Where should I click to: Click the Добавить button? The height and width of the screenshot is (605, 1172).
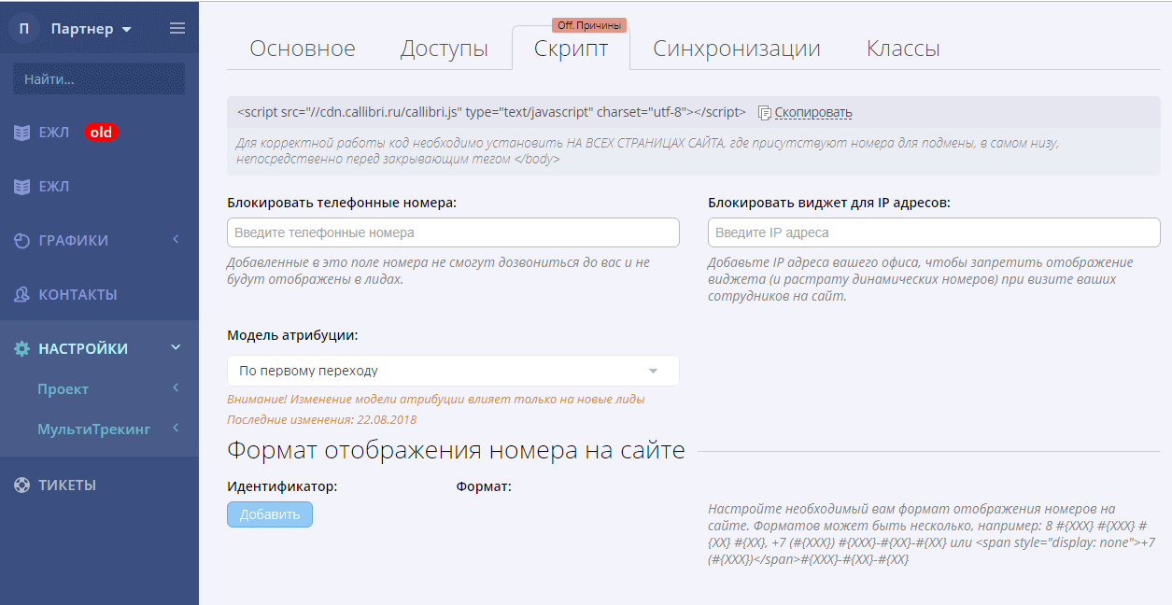[270, 514]
